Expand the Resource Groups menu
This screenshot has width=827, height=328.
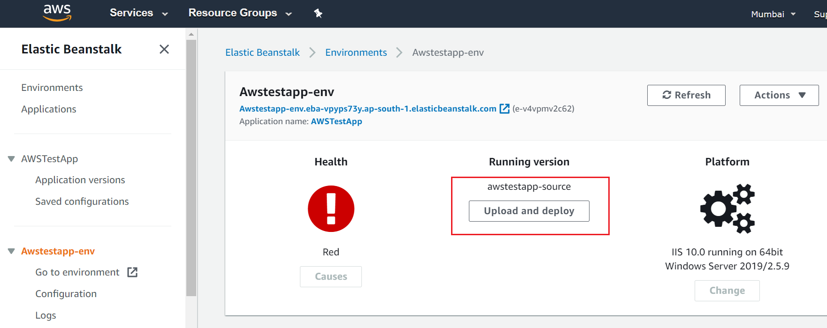pos(240,13)
